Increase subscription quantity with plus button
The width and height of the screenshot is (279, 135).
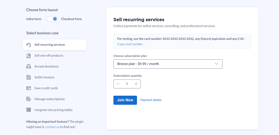(136, 84)
